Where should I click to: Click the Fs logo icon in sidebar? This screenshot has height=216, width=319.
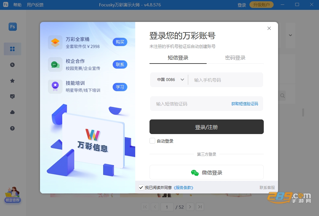tap(13, 27)
